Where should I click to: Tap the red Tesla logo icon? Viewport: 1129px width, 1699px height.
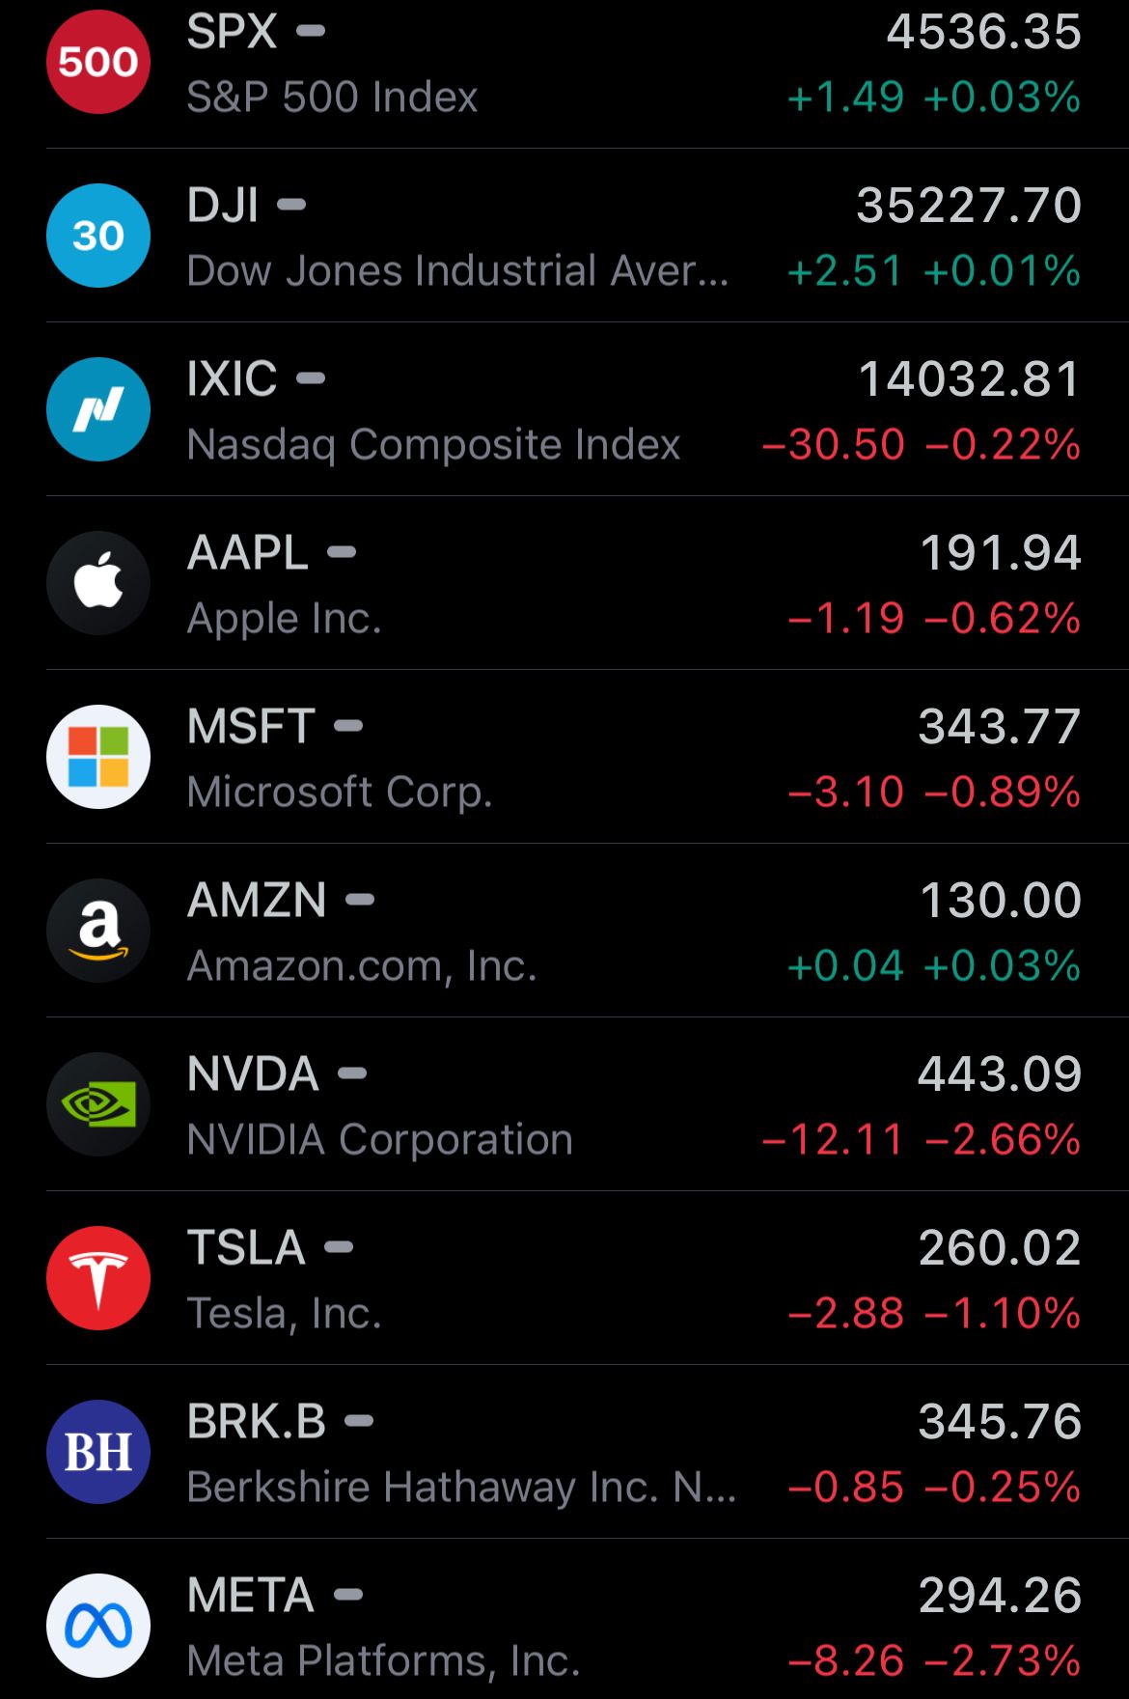click(x=98, y=1278)
